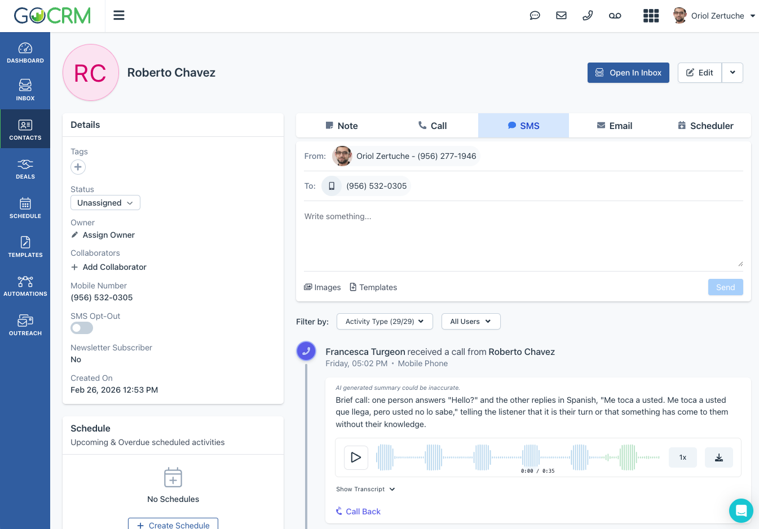Expand the arrow next to Edit button
759x529 pixels.
(732, 73)
